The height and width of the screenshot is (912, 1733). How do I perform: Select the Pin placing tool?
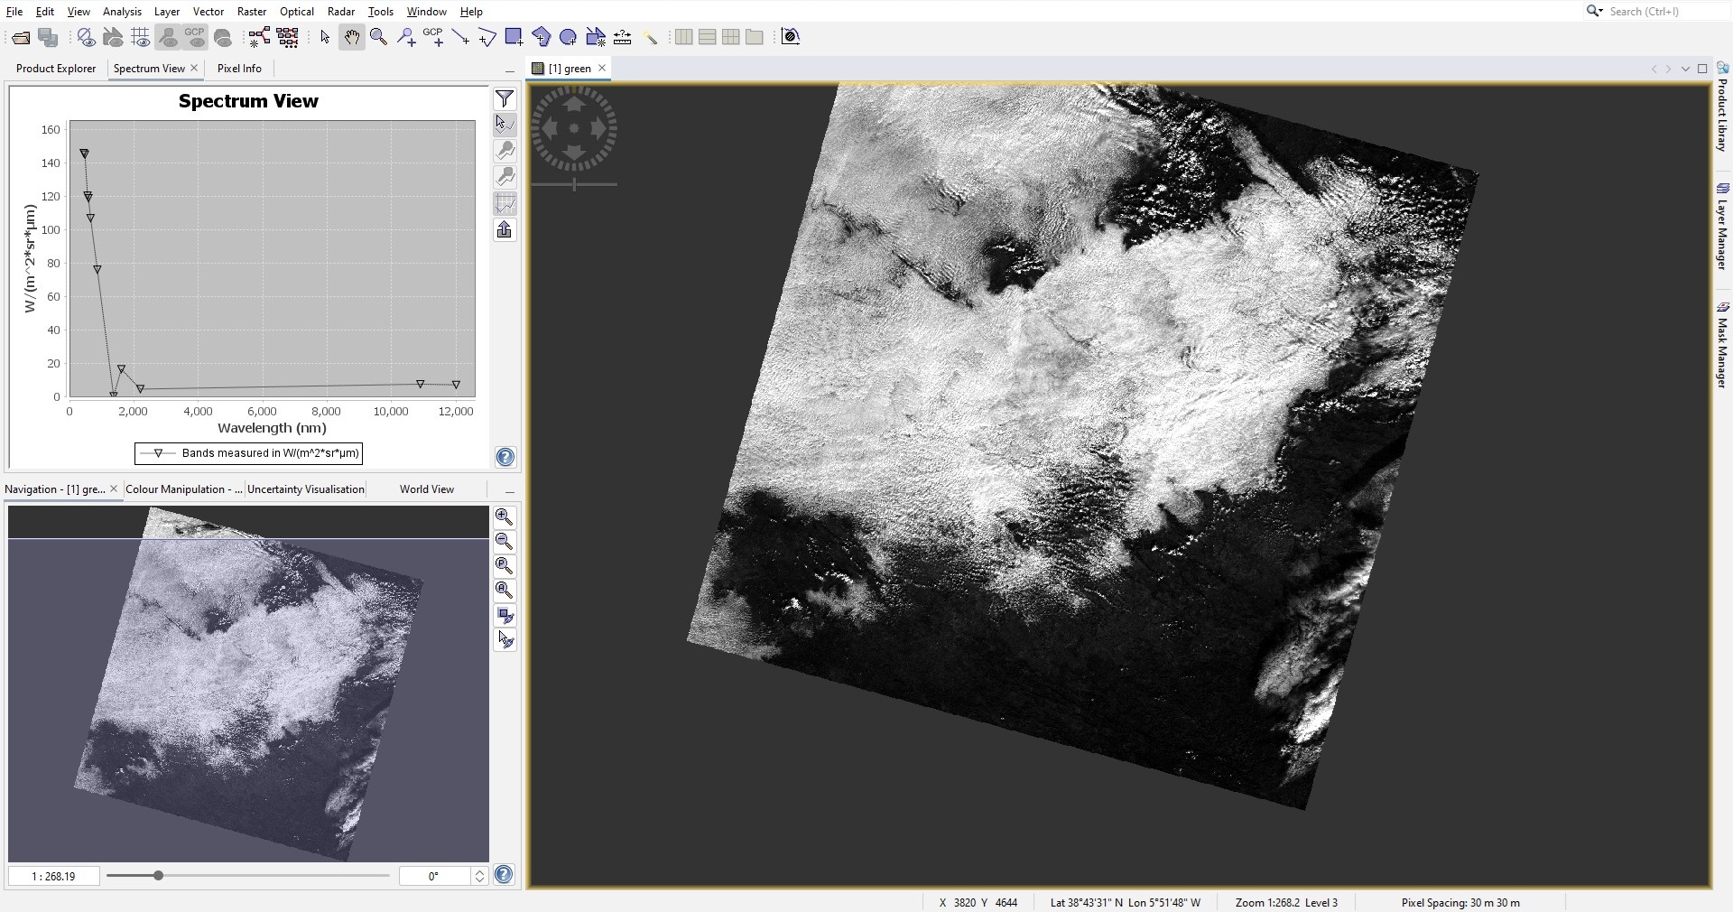[x=406, y=37]
